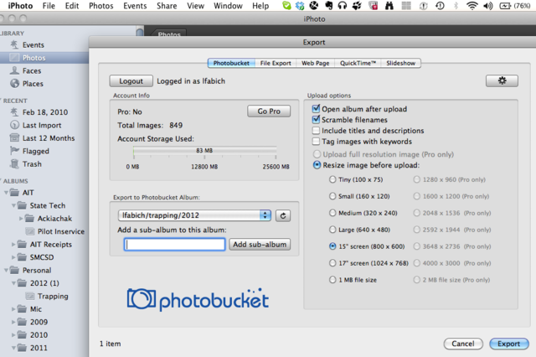
Task: Collapse the AIT folder triangle
Action: (6, 193)
